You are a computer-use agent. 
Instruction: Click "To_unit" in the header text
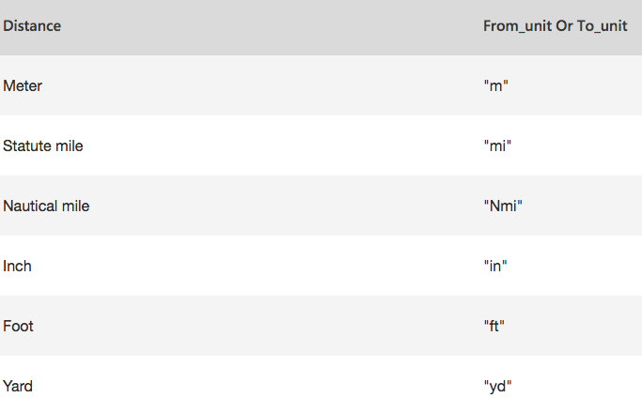603,26
